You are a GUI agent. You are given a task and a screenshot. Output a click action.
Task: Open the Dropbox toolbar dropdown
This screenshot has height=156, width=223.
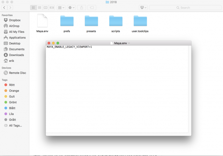pos(143,8)
